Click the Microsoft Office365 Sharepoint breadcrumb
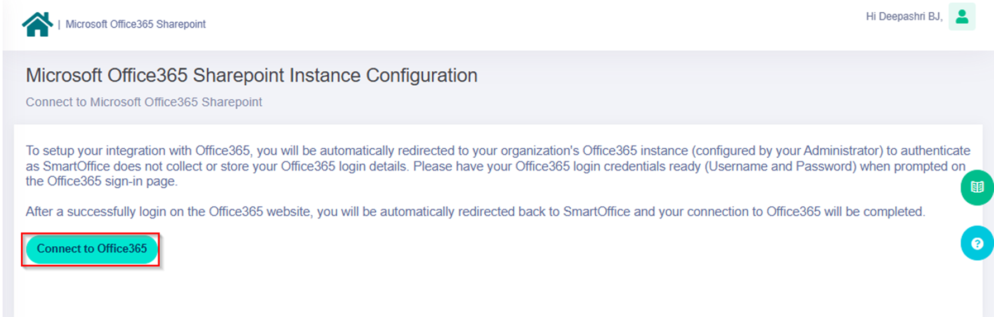Viewport: 994px width, 317px height. tap(136, 24)
